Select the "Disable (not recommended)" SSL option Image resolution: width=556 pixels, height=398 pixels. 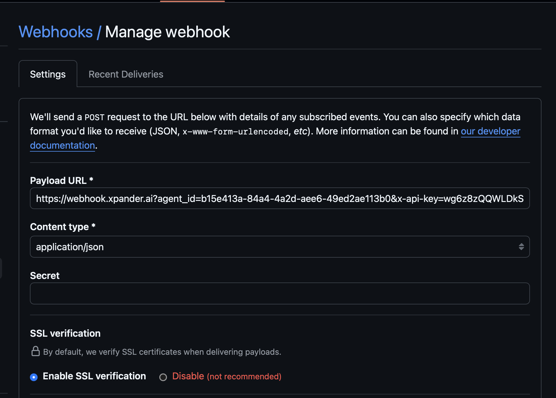coord(163,377)
